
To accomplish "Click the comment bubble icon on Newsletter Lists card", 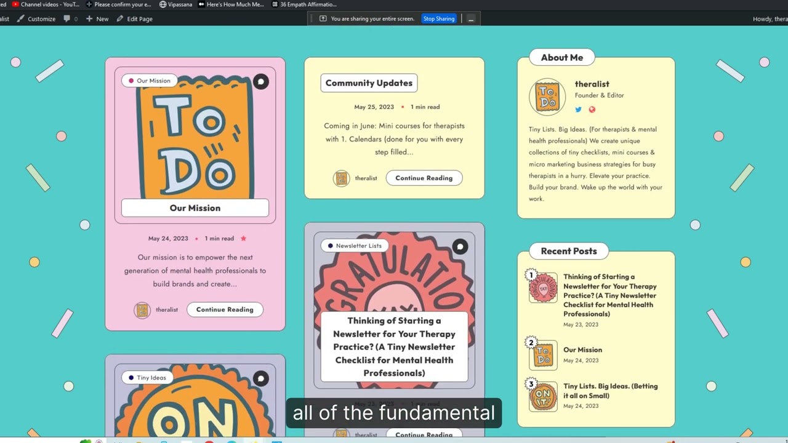I will tap(460, 247).
